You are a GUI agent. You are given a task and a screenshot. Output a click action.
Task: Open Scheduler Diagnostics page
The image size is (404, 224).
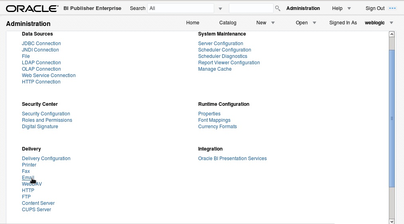pyautogui.click(x=223, y=56)
